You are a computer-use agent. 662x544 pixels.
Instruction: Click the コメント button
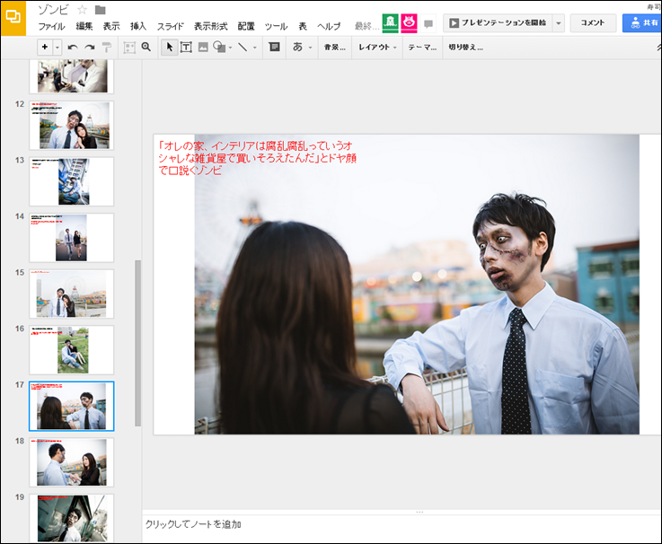coord(593,22)
